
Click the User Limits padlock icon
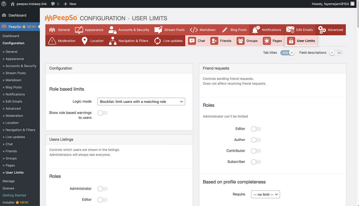(291, 41)
